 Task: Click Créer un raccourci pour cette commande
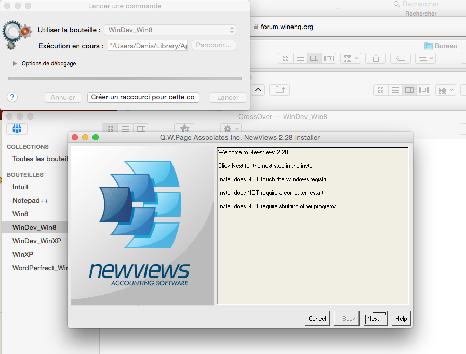[143, 97]
